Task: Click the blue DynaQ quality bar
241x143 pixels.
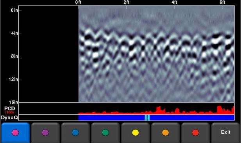Action: 156,118
